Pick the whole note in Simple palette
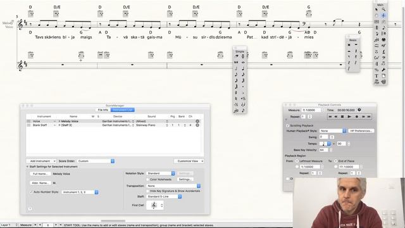 tap(243, 62)
